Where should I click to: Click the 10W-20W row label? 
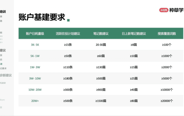click(x=35, y=90)
